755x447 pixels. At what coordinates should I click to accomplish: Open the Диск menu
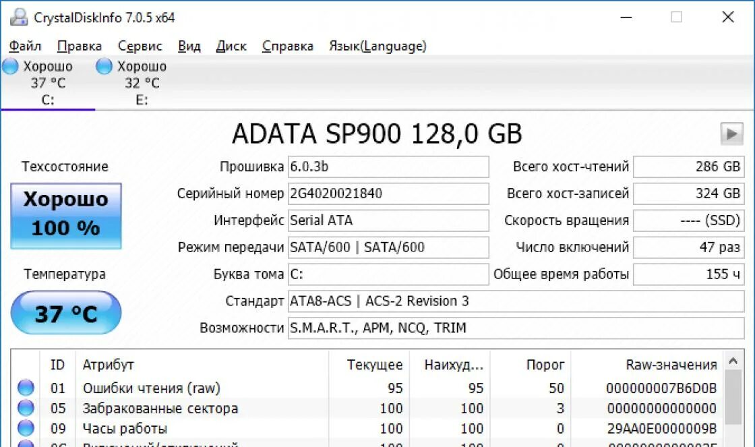[x=231, y=46]
